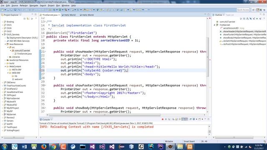
Task: Click in the Quick Access field
Action: pyautogui.click(x=243, y=10)
